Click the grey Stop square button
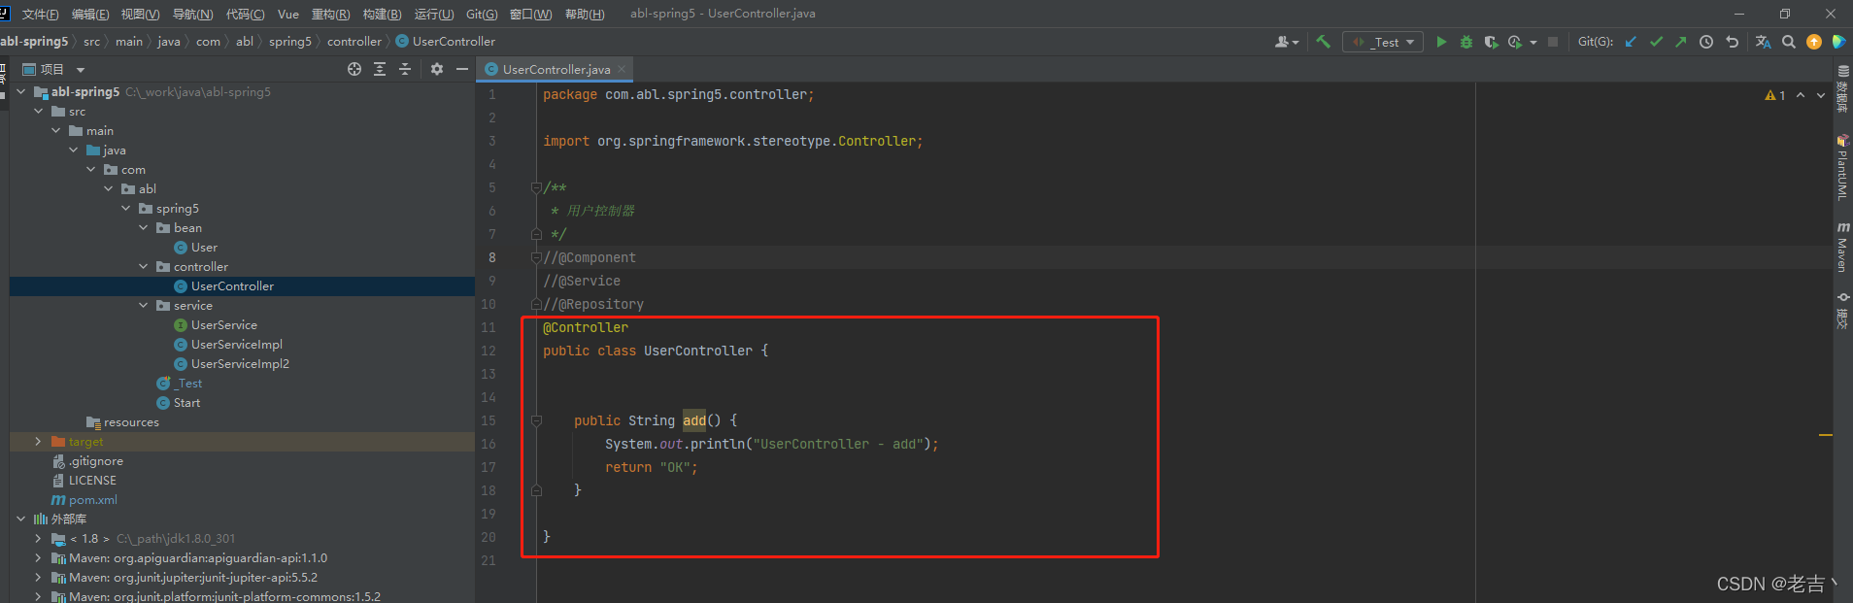Screen dimensions: 1853x603 [x=1553, y=42]
